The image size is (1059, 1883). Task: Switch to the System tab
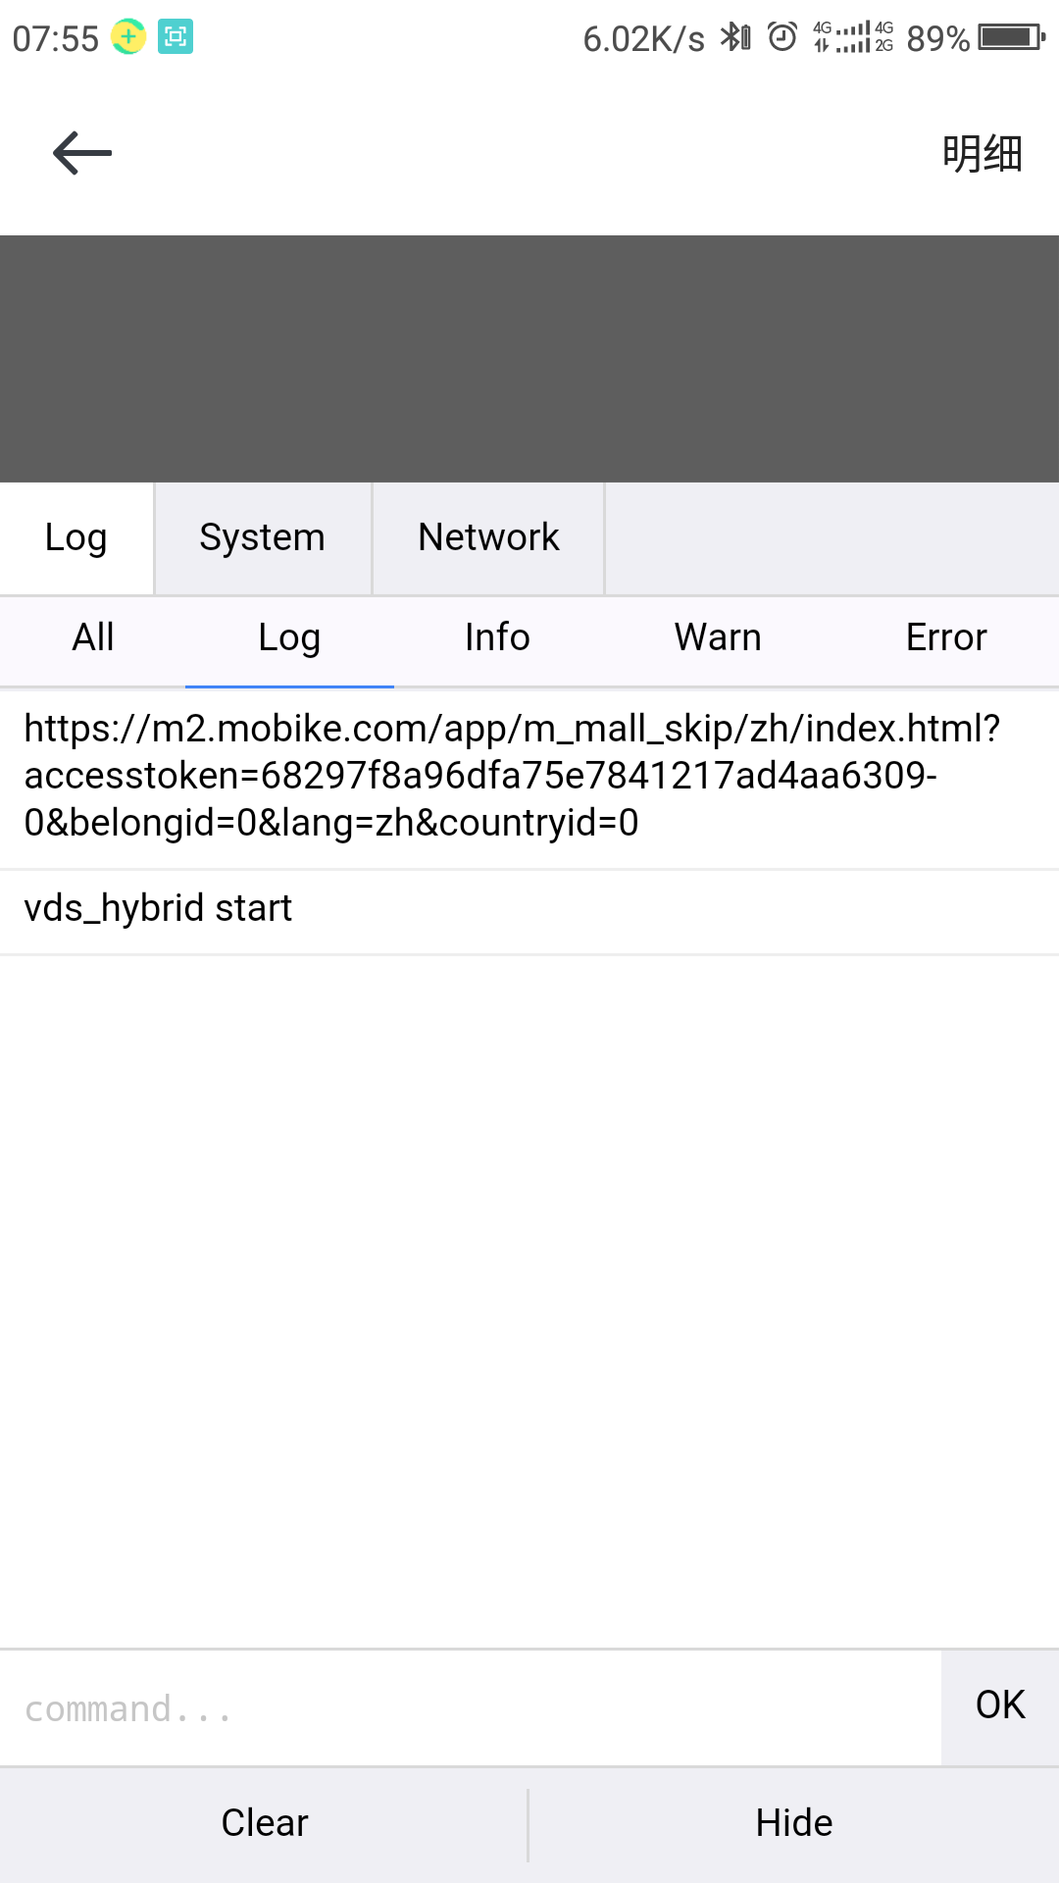(263, 537)
